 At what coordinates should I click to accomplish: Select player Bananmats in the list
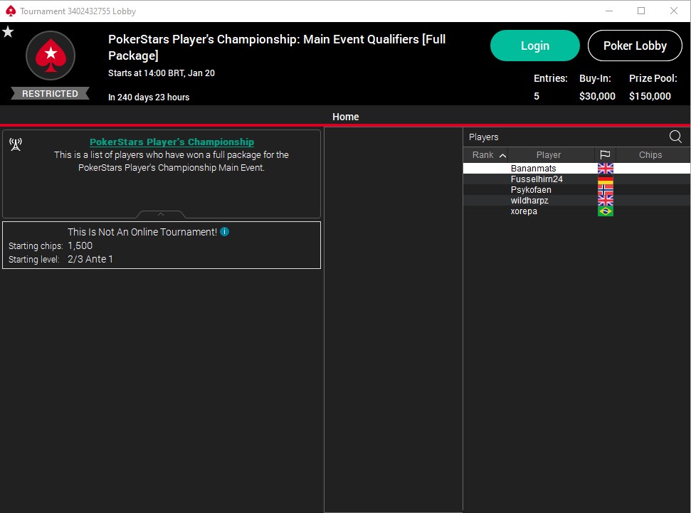(x=533, y=169)
